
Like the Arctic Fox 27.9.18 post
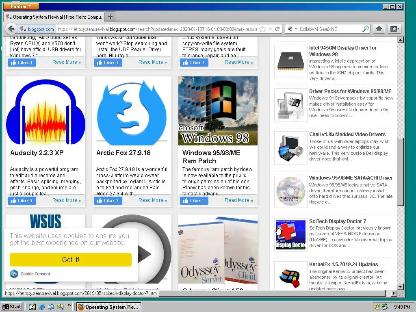[108, 201]
